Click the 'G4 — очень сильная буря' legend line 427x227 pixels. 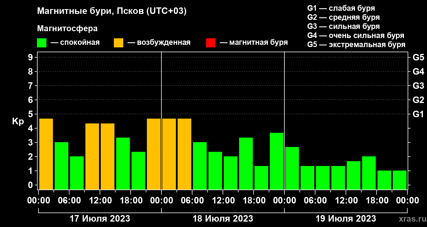pyautogui.click(x=356, y=35)
